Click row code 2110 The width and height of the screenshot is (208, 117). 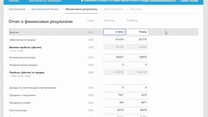pyautogui.click(x=91, y=32)
